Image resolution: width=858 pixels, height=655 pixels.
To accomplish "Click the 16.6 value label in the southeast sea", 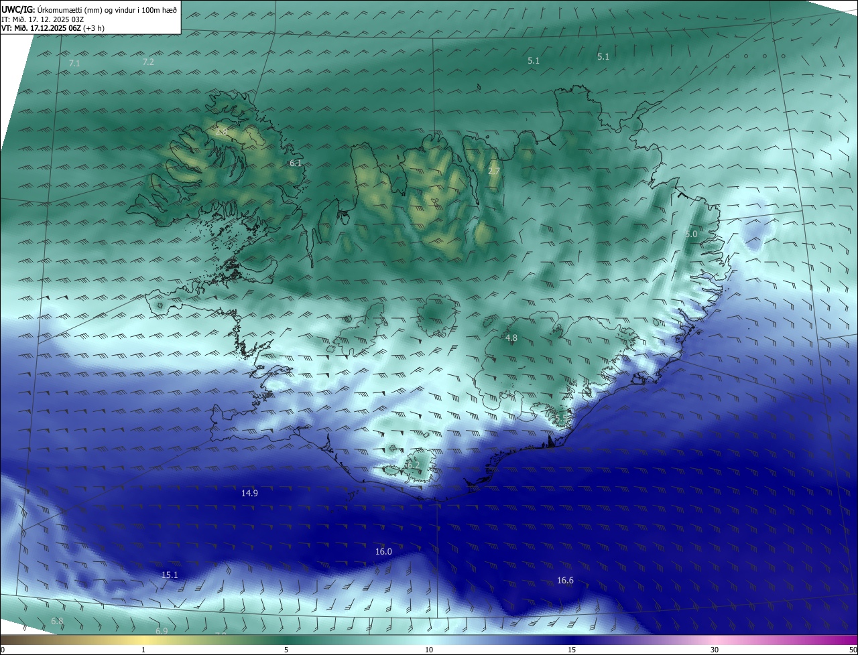I will [565, 580].
